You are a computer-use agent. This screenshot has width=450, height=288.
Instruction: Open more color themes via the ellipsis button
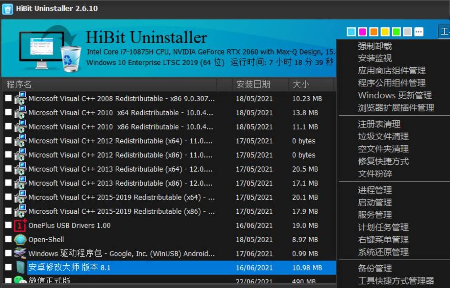[x=419, y=32]
